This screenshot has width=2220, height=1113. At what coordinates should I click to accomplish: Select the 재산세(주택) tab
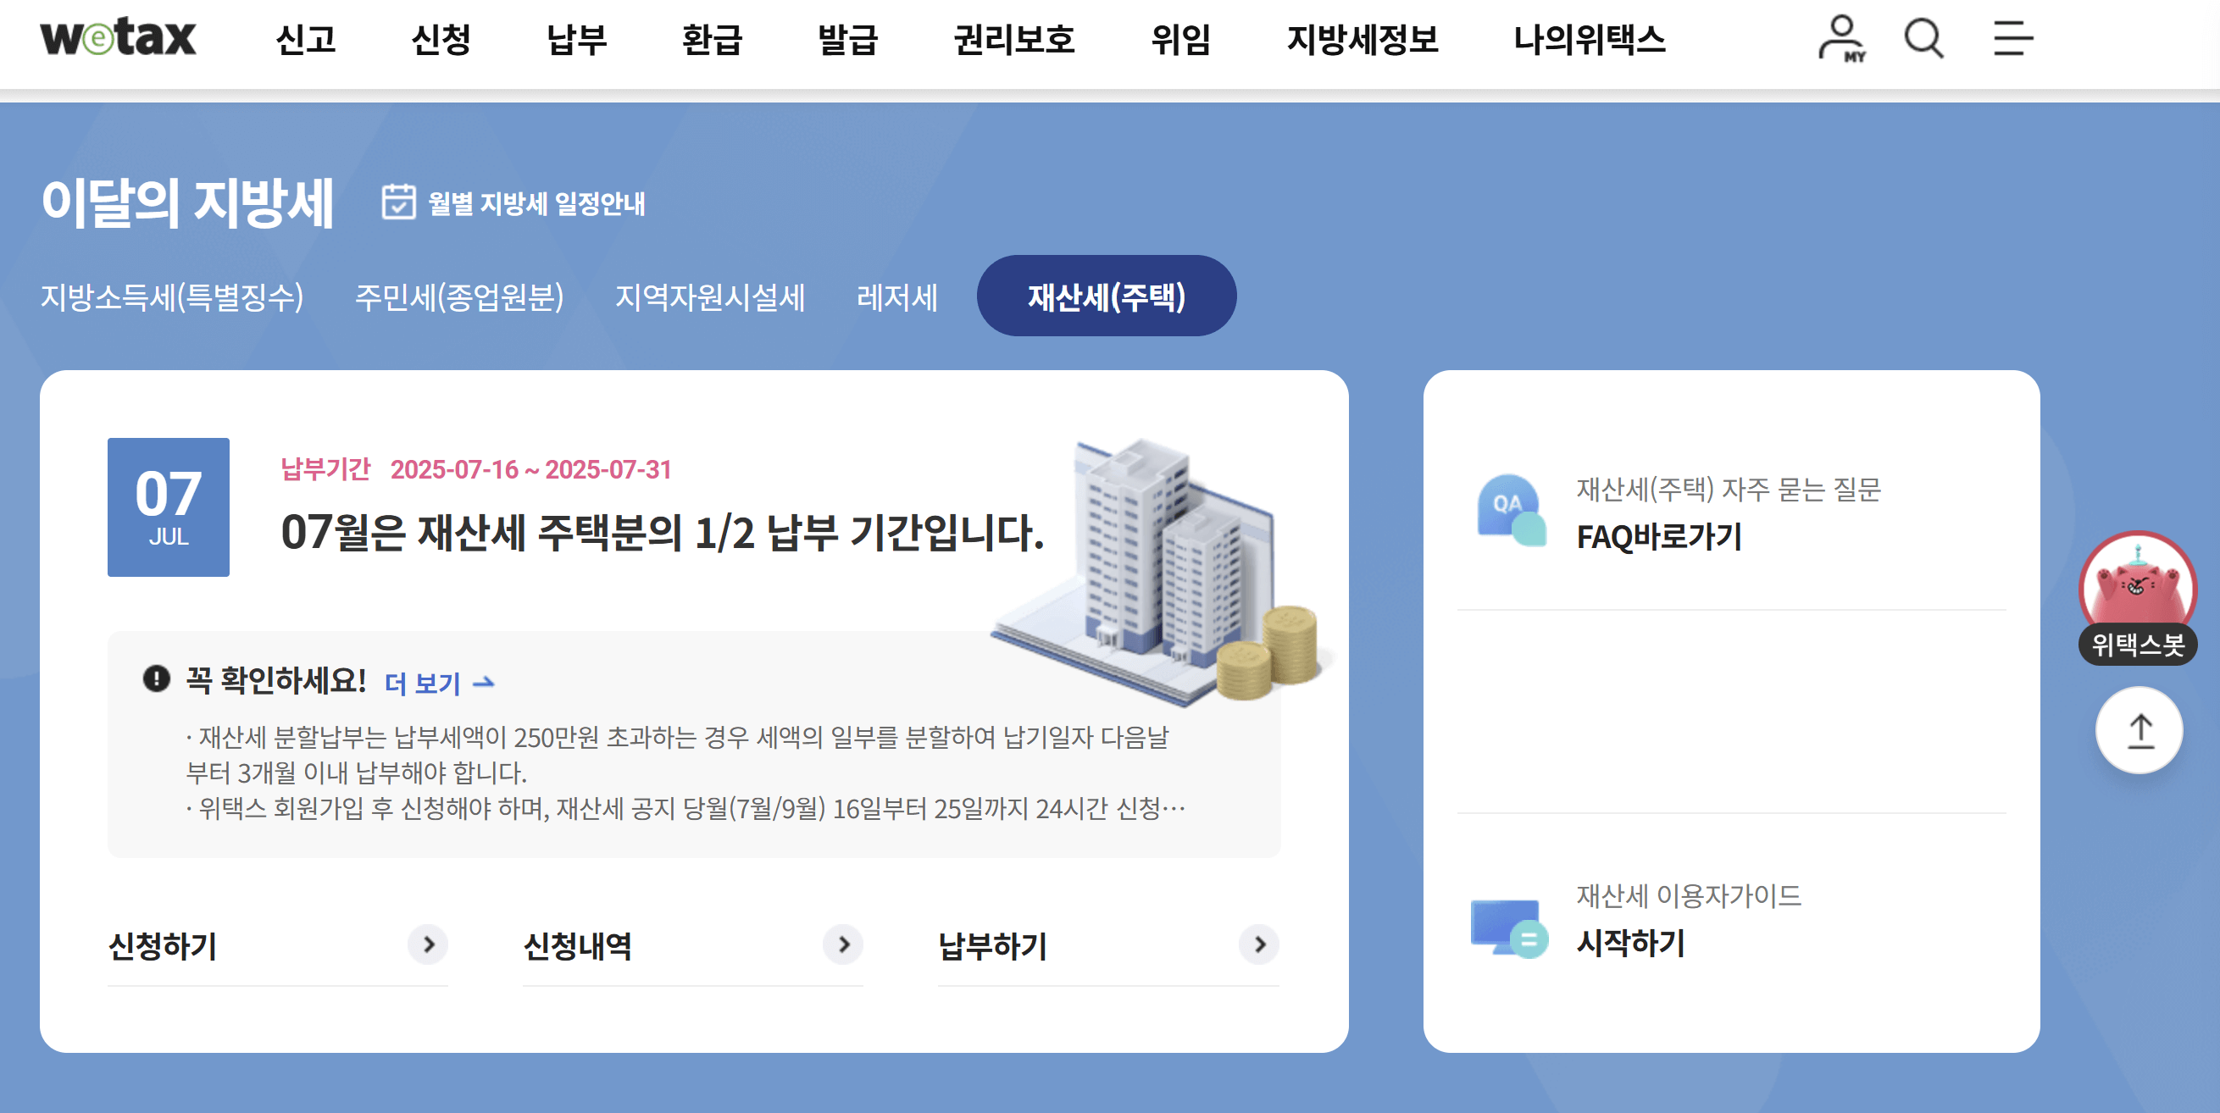pyautogui.click(x=1106, y=296)
